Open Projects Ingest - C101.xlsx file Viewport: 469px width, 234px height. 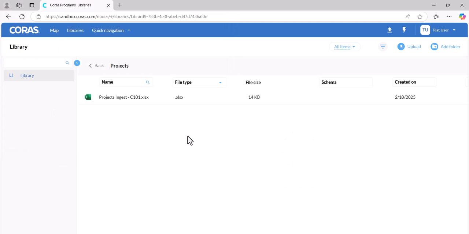point(124,97)
